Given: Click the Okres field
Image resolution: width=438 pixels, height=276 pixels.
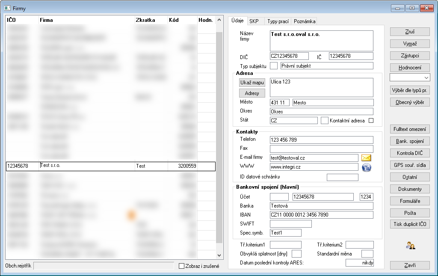Looking at the screenshot, I should [322, 111].
